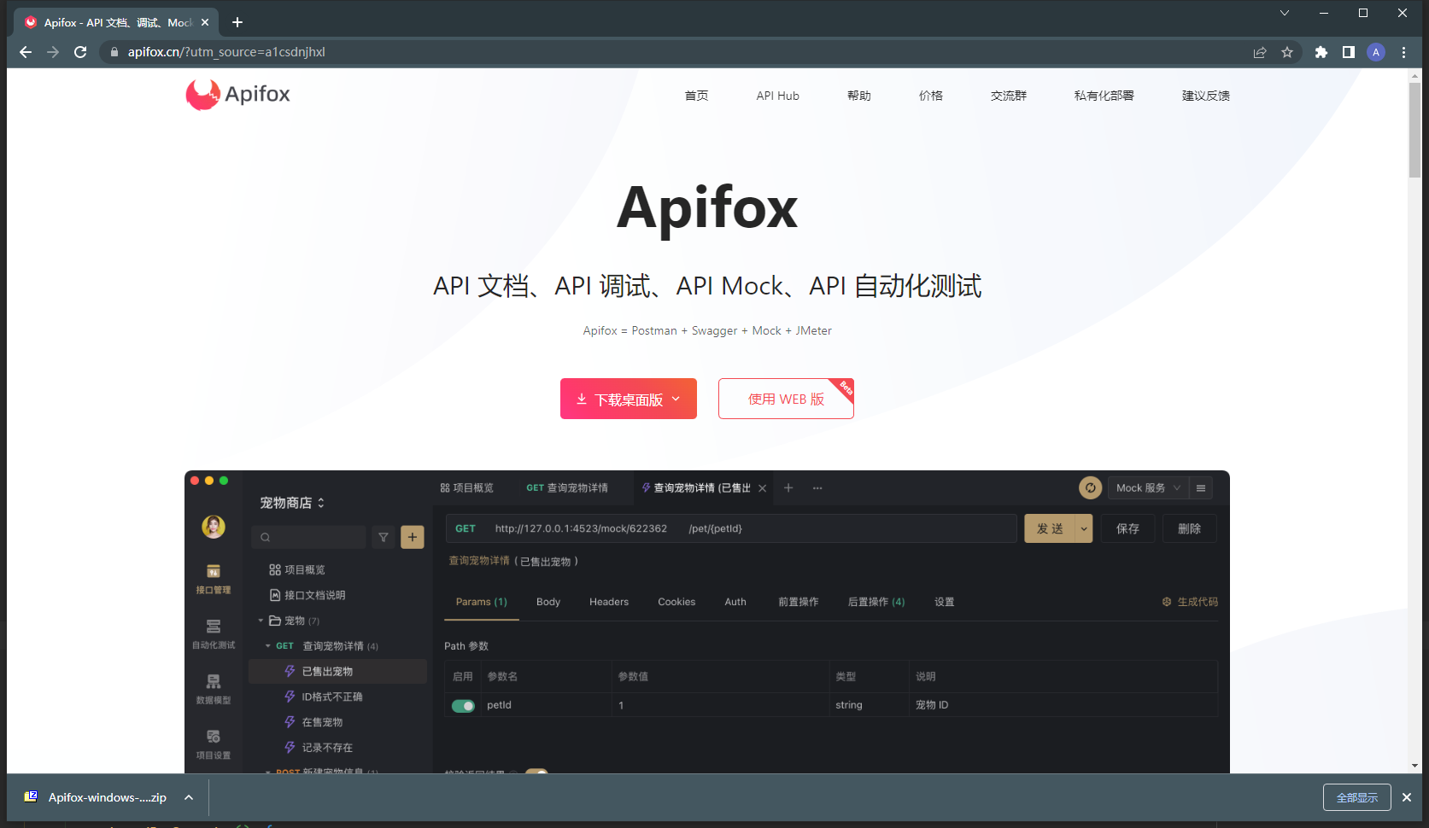This screenshot has height=828, width=1429.
Task: Click the 全部显示 downloads button
Action: (1357, 797)
